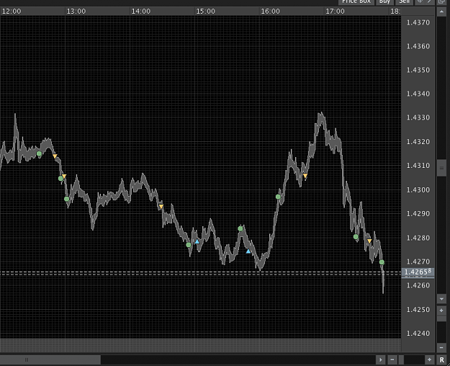The width and height of the screenshot is (450, 366).
Task: Zoom in time axis with horizontal plus
Action: (429, 360)
